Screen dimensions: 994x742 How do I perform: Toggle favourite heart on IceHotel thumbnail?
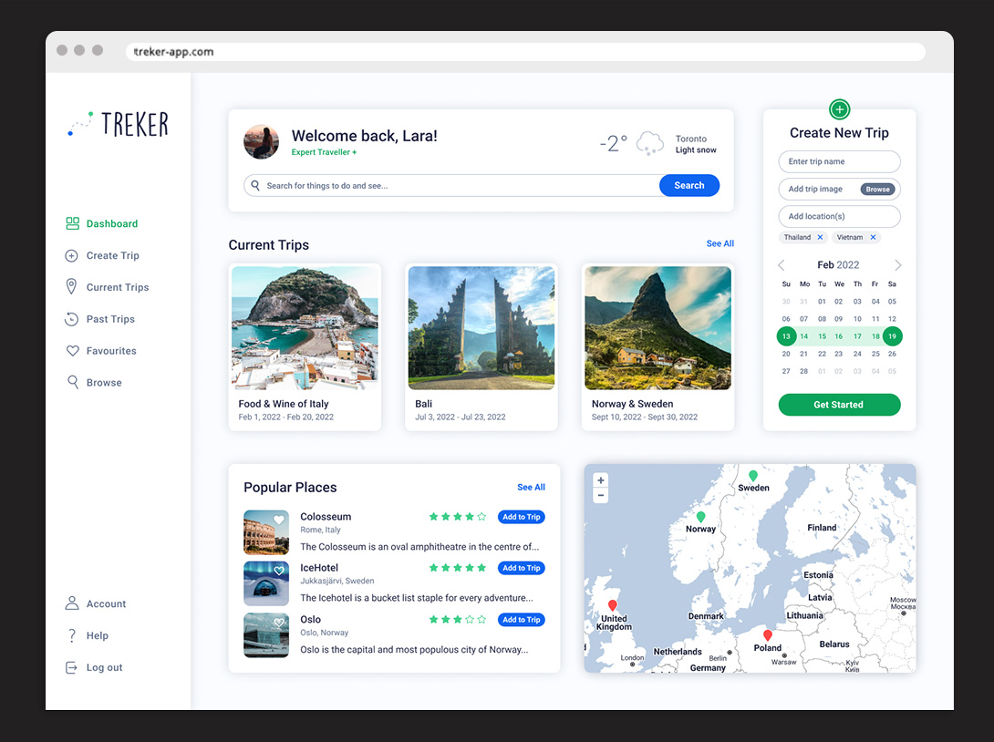pyautogui.click(x=279, y=572)
